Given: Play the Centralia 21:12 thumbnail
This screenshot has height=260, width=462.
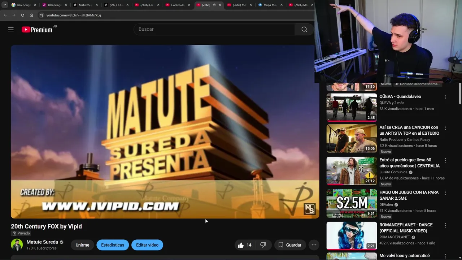Looking at the screenshot, I should click(352, 171).
